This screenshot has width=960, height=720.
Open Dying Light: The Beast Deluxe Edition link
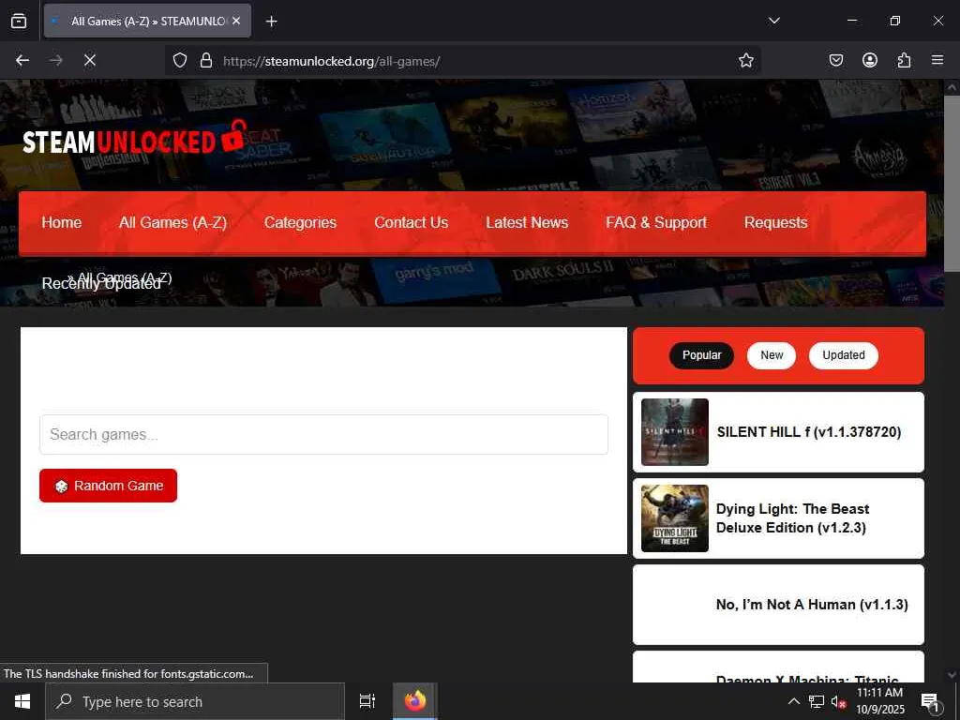[x=792, y=517]
